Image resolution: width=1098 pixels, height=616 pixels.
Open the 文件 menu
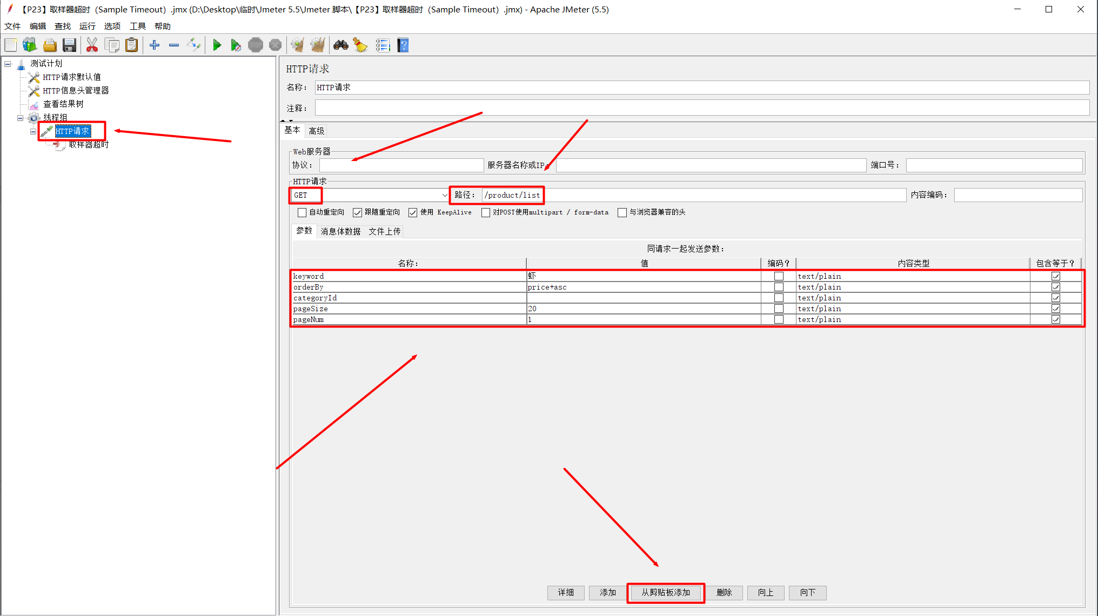[x=12, y=26]
